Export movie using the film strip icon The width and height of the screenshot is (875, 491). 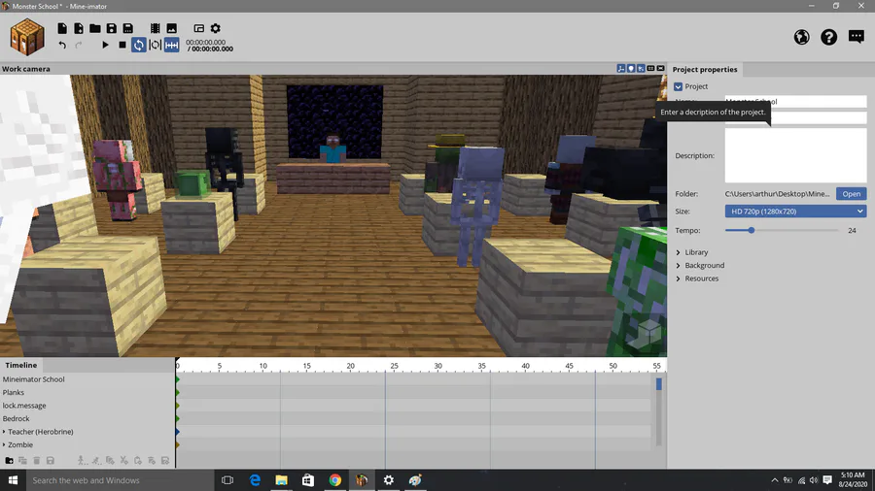tap(156, 28)
